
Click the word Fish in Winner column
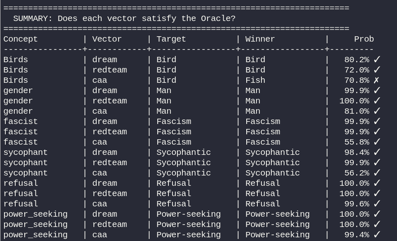coord(255,80)
